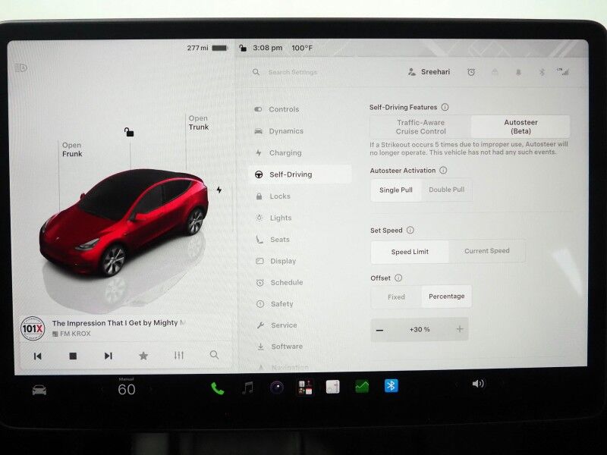Open the 101X radio station logo
The height and width of the screenshot is (455, 607).
point(33,328)
